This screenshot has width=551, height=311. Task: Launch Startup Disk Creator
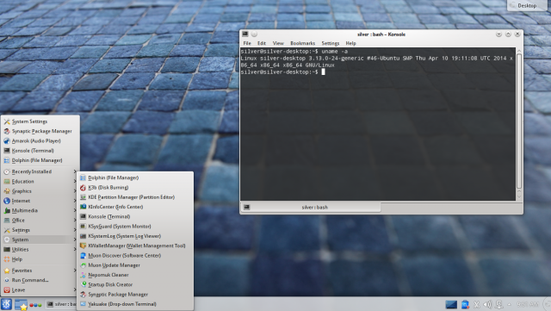(x=135, y=284)
